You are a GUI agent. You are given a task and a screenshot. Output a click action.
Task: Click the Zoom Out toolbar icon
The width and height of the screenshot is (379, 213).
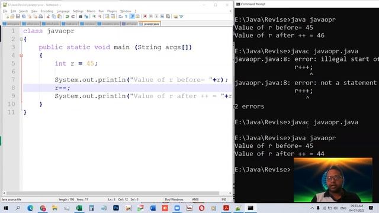click(99, 17)
